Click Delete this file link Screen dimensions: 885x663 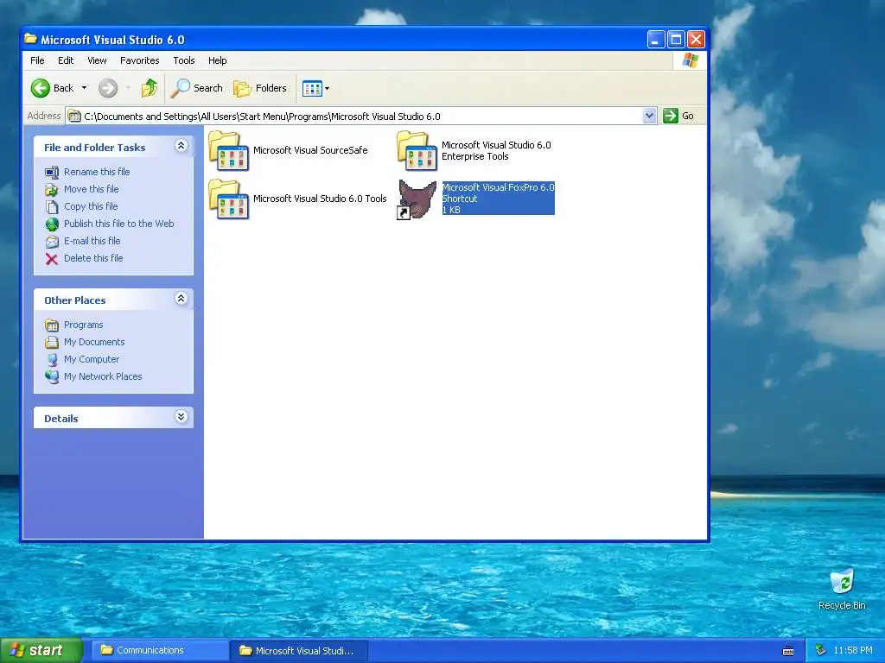click(x=93, y=258)
